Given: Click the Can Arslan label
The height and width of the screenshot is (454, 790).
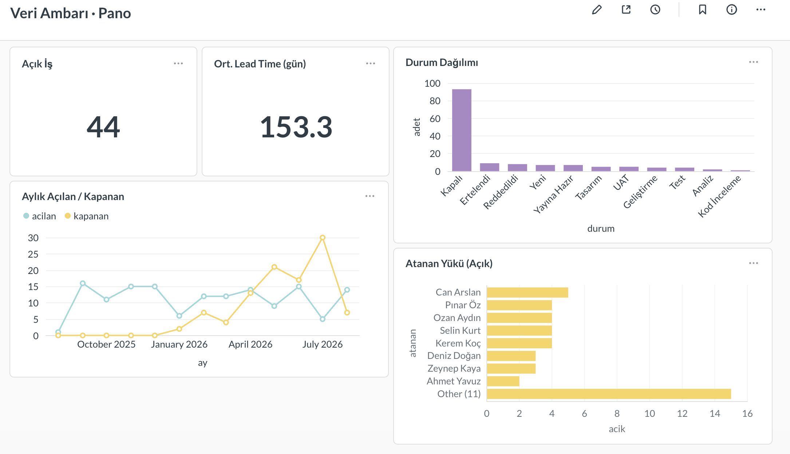Looking at the screenshot, I should pyautogui.click(x=458, y=292).
